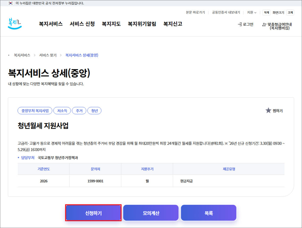Select the 중앙부처 복지사업 tag
This screenshot has width=302, height=228.
(x=35, y=111)
